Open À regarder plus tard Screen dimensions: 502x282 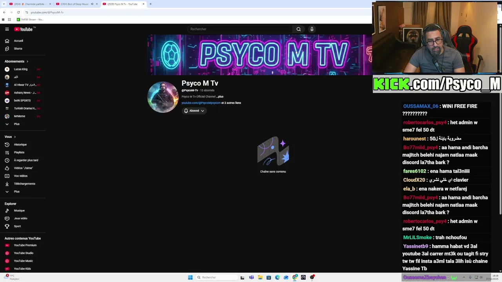point(26,160)
